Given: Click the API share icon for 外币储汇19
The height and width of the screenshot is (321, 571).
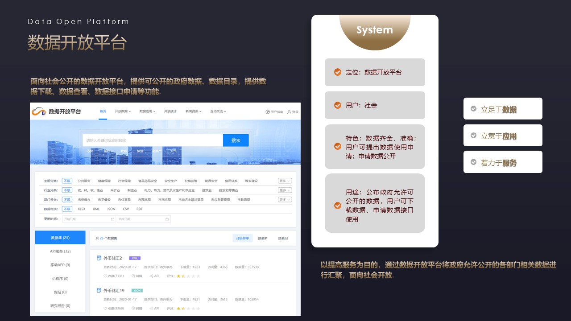Looking at the screenshot, I should pos(152,309).
